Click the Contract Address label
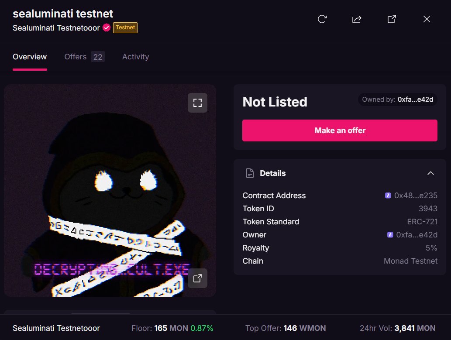This screenshot has width=451, height=340. pyautogui.click(x=274, y=196)
